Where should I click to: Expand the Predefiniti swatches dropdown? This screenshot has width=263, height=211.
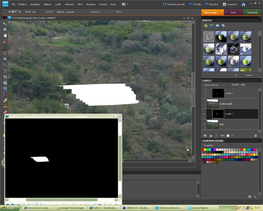point(218,145)
